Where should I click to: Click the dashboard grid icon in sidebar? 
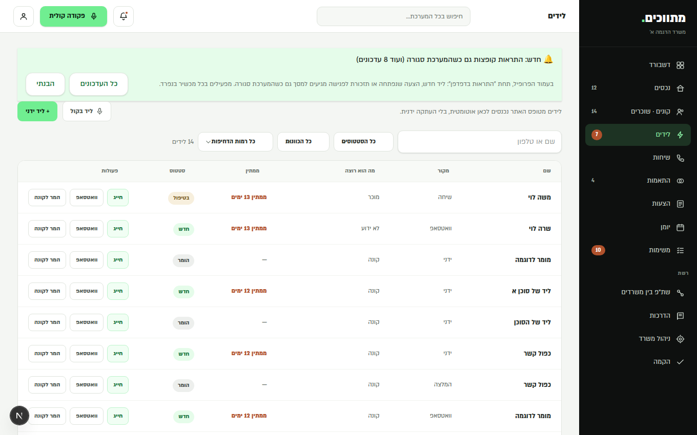point(680,65)
